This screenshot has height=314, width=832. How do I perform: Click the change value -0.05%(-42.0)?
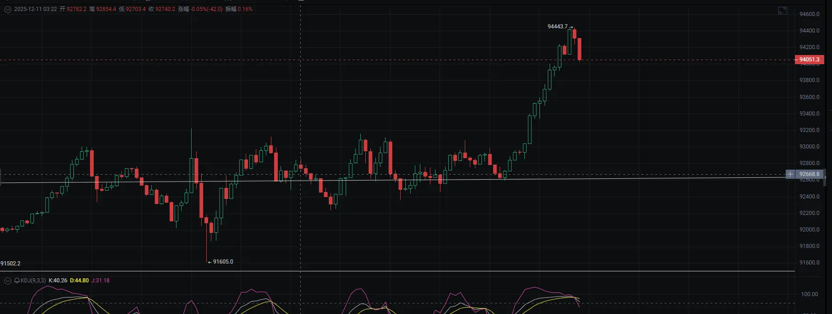[x=207, y=9]
